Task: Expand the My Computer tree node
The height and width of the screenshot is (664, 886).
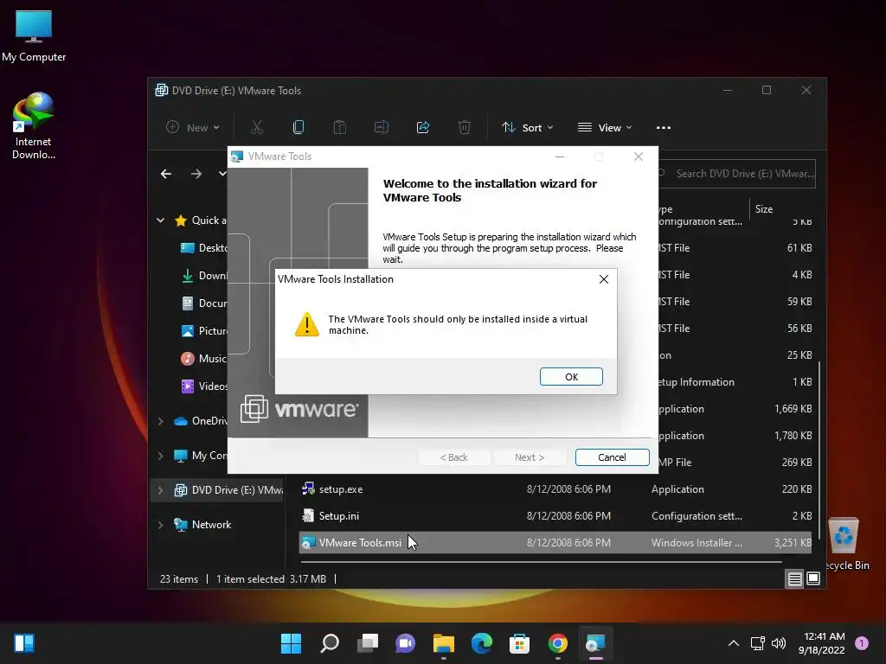Action: (160, 456)
